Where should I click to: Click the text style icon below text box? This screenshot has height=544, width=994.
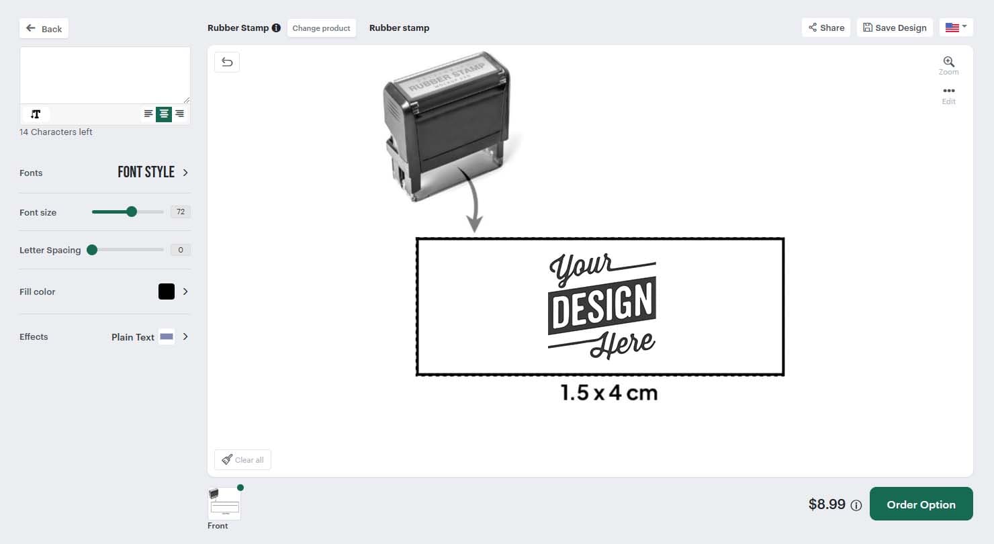[x=36, y=114]
